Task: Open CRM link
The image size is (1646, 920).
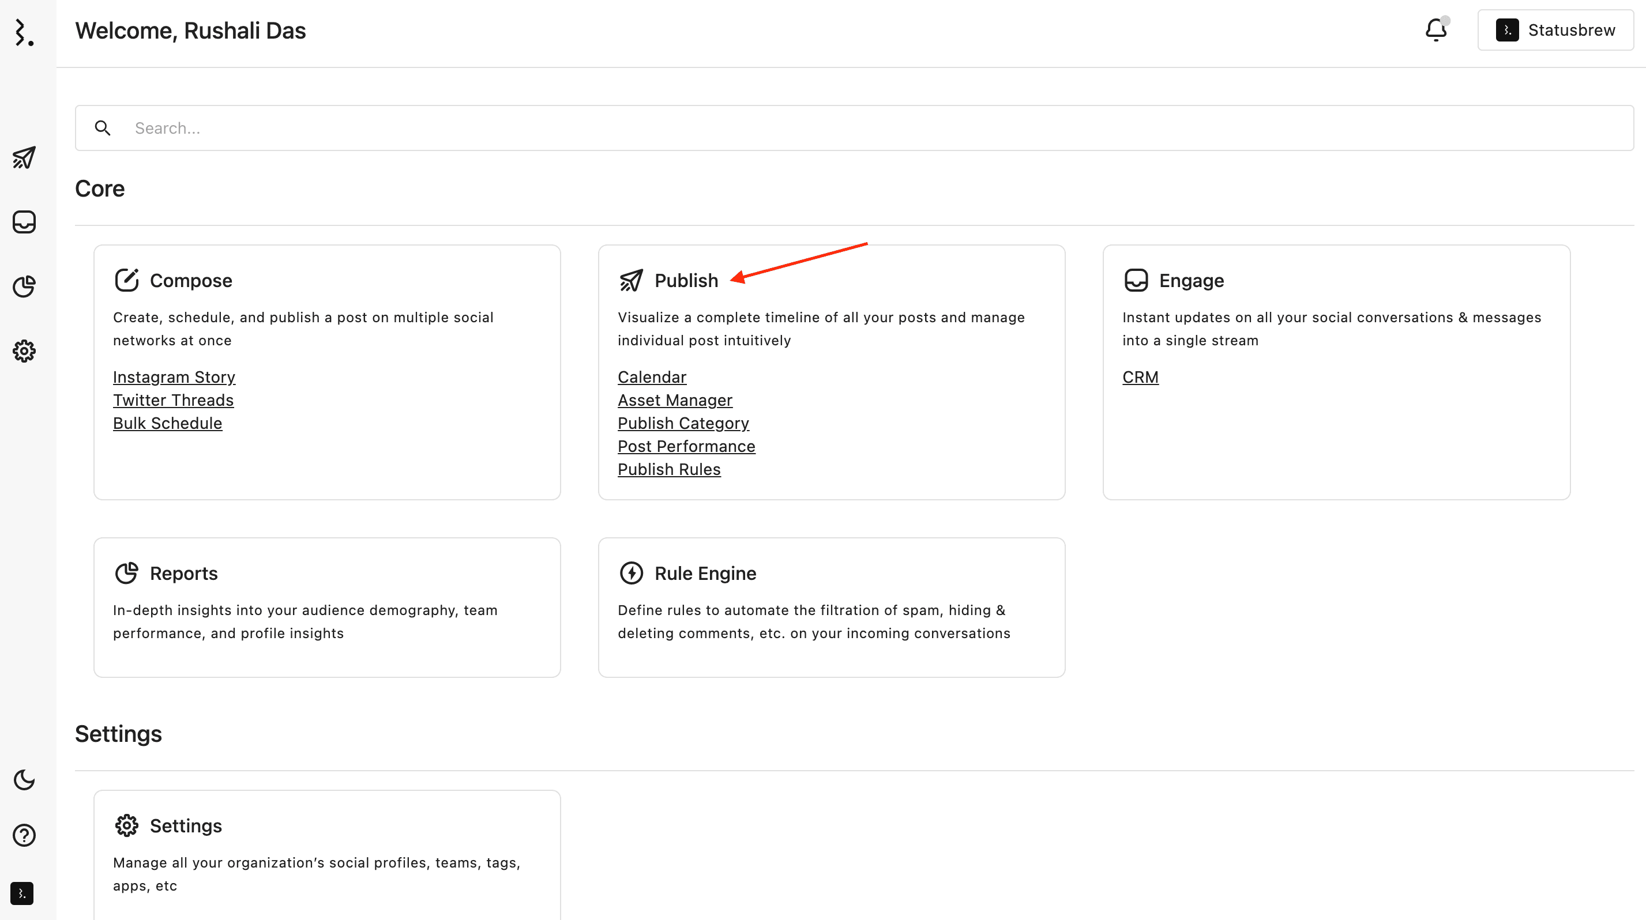Action: [x=1140, y=378]
